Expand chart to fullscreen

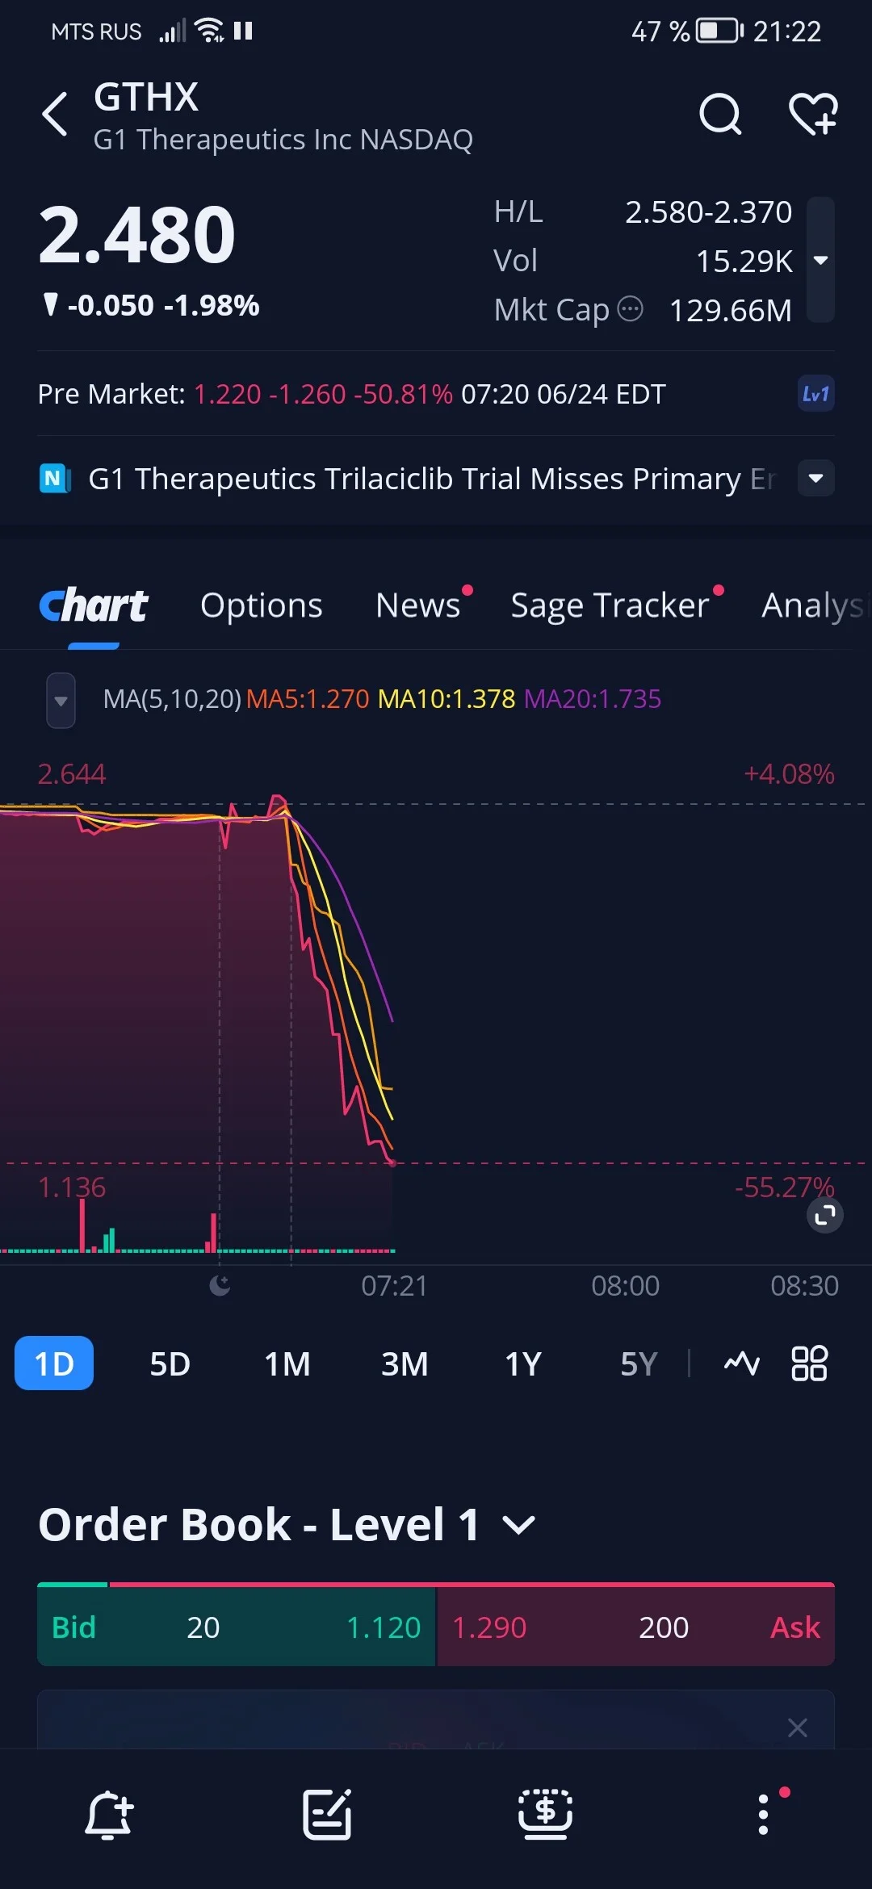(x=825, y=1215)
